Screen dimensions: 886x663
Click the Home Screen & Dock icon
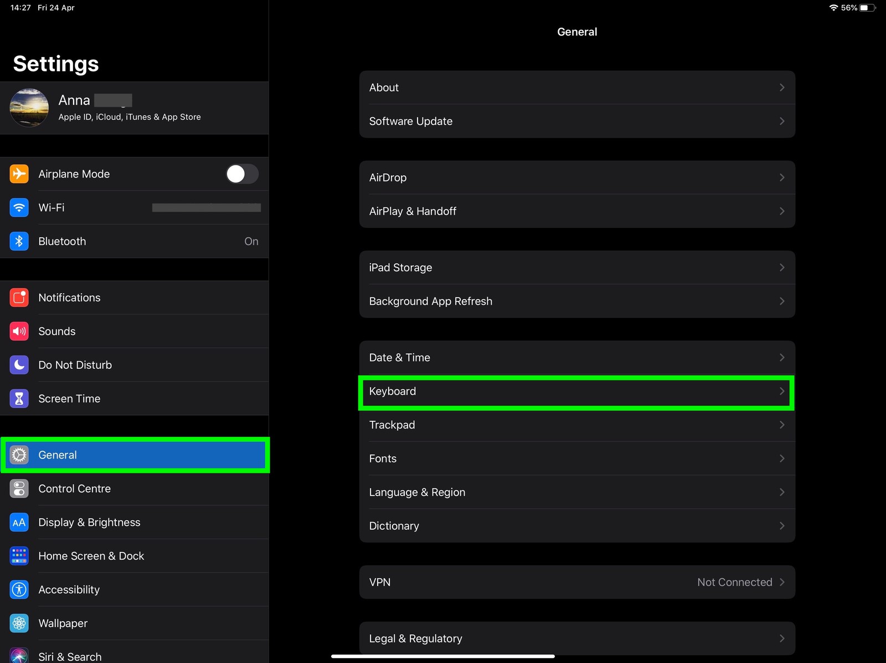point(19,556)
